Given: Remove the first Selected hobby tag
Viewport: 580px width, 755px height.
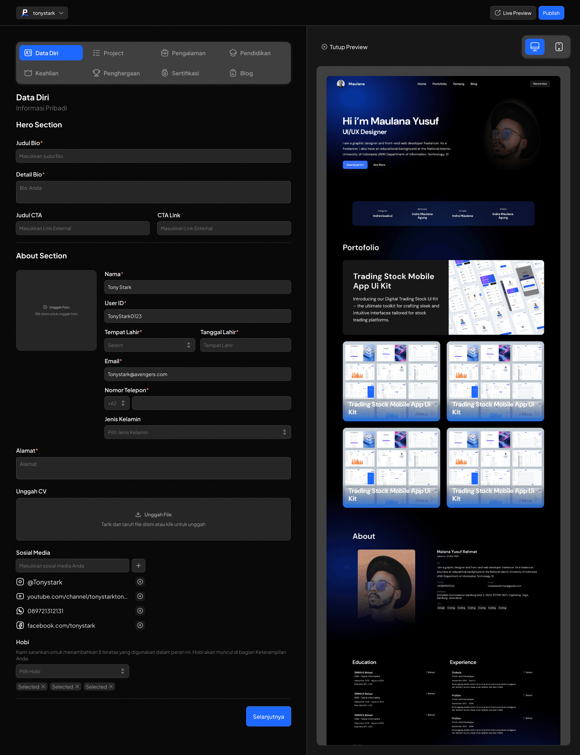Looking at the screenshot, I should coord(43,687).
